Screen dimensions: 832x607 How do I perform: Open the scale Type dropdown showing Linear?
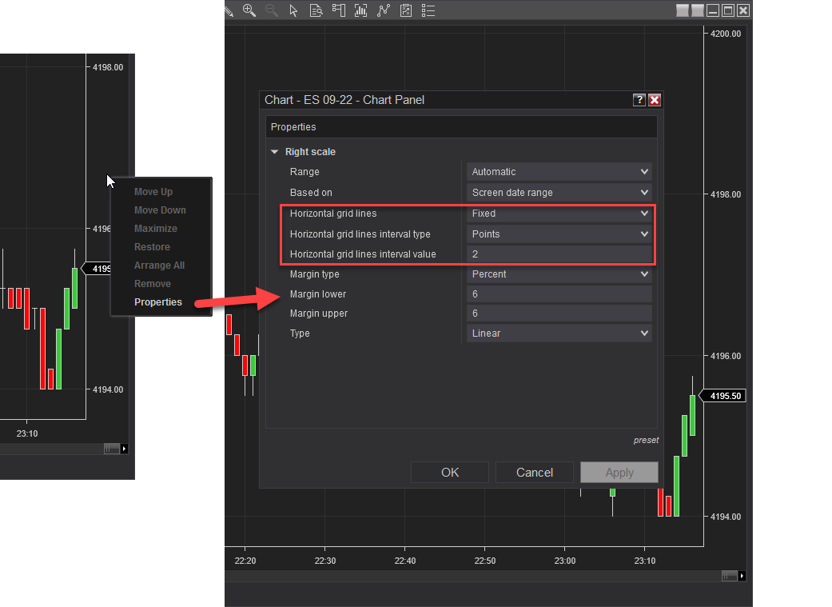559,333
